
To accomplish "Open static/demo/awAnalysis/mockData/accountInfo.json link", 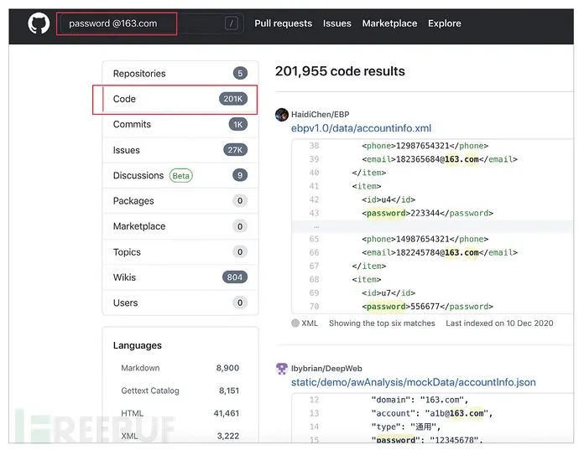I will pos(413,382).
